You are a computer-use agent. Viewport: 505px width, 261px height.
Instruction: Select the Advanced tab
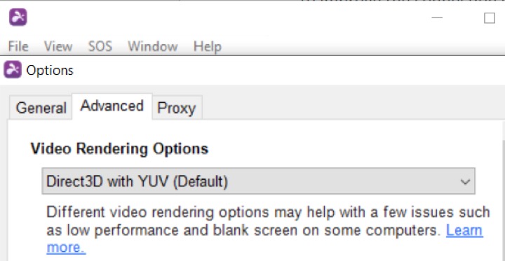click(112, 106)
